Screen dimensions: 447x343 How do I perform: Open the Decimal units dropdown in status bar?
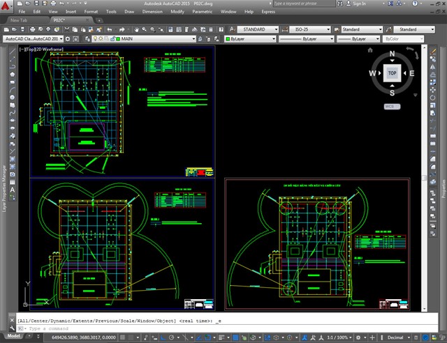[x=398, y=337]
